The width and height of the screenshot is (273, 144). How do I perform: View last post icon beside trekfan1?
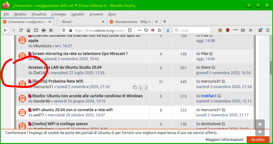click(x=219, y=96)
